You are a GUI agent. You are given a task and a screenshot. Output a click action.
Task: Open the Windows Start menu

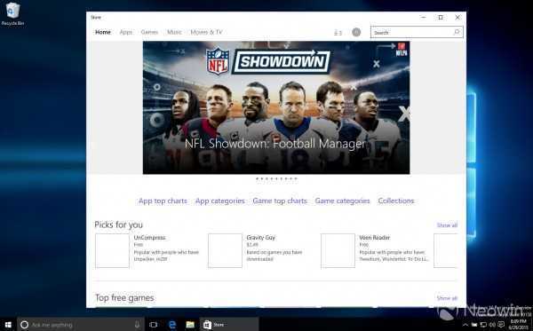click(8, 325)
